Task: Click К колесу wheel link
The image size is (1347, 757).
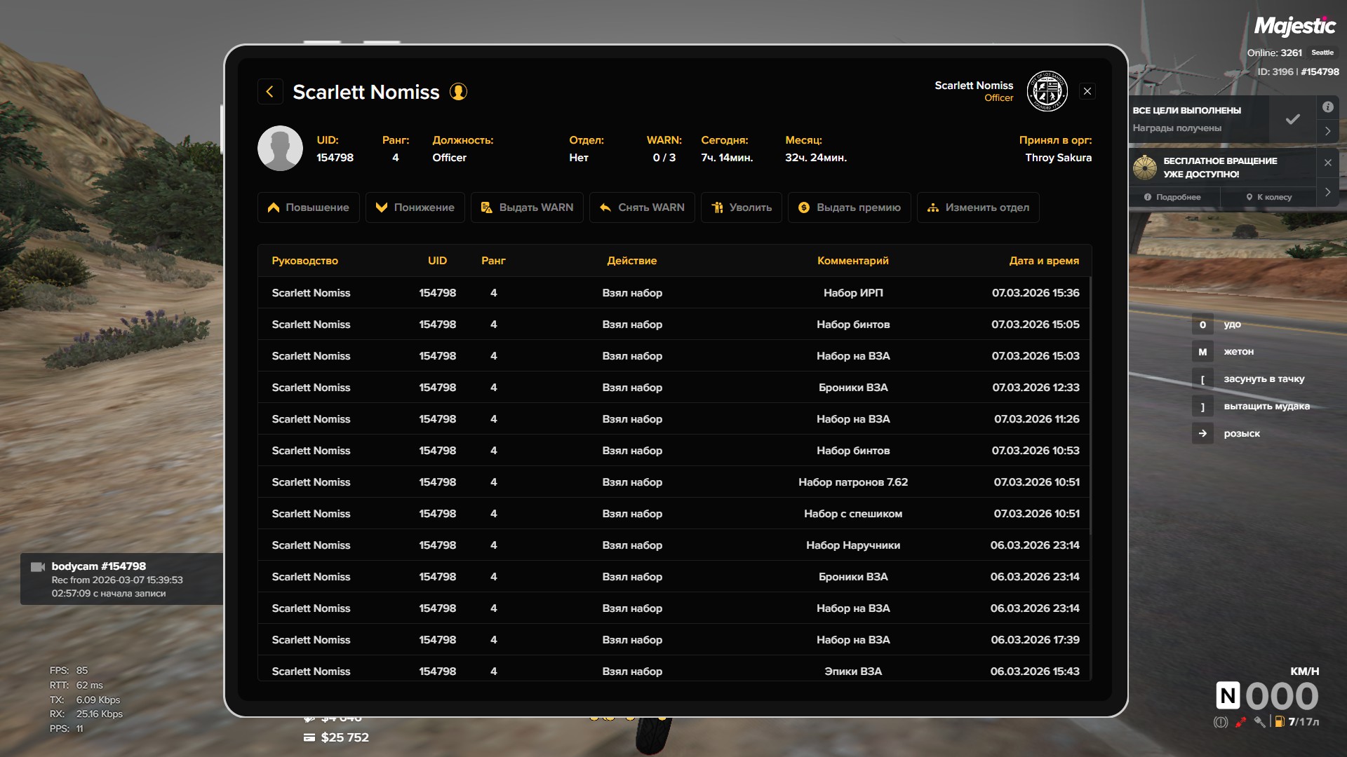Action: tap(1268, 197)
